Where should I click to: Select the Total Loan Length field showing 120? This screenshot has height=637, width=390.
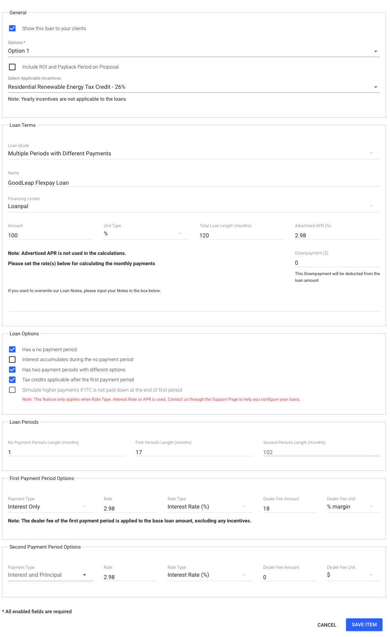click(241, 235)
